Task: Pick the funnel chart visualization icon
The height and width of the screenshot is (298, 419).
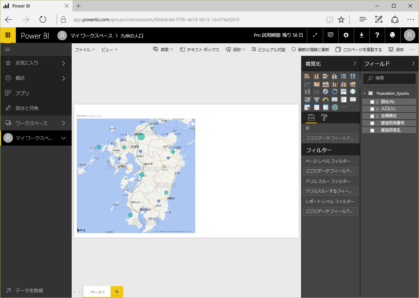Action: (x=316, y=99)
